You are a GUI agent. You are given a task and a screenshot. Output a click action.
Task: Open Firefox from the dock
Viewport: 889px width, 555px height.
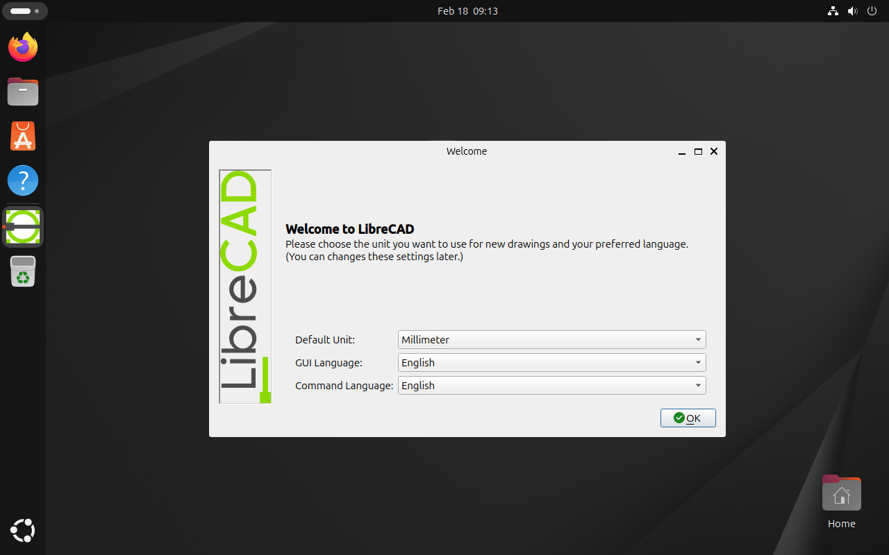(23, 47)
